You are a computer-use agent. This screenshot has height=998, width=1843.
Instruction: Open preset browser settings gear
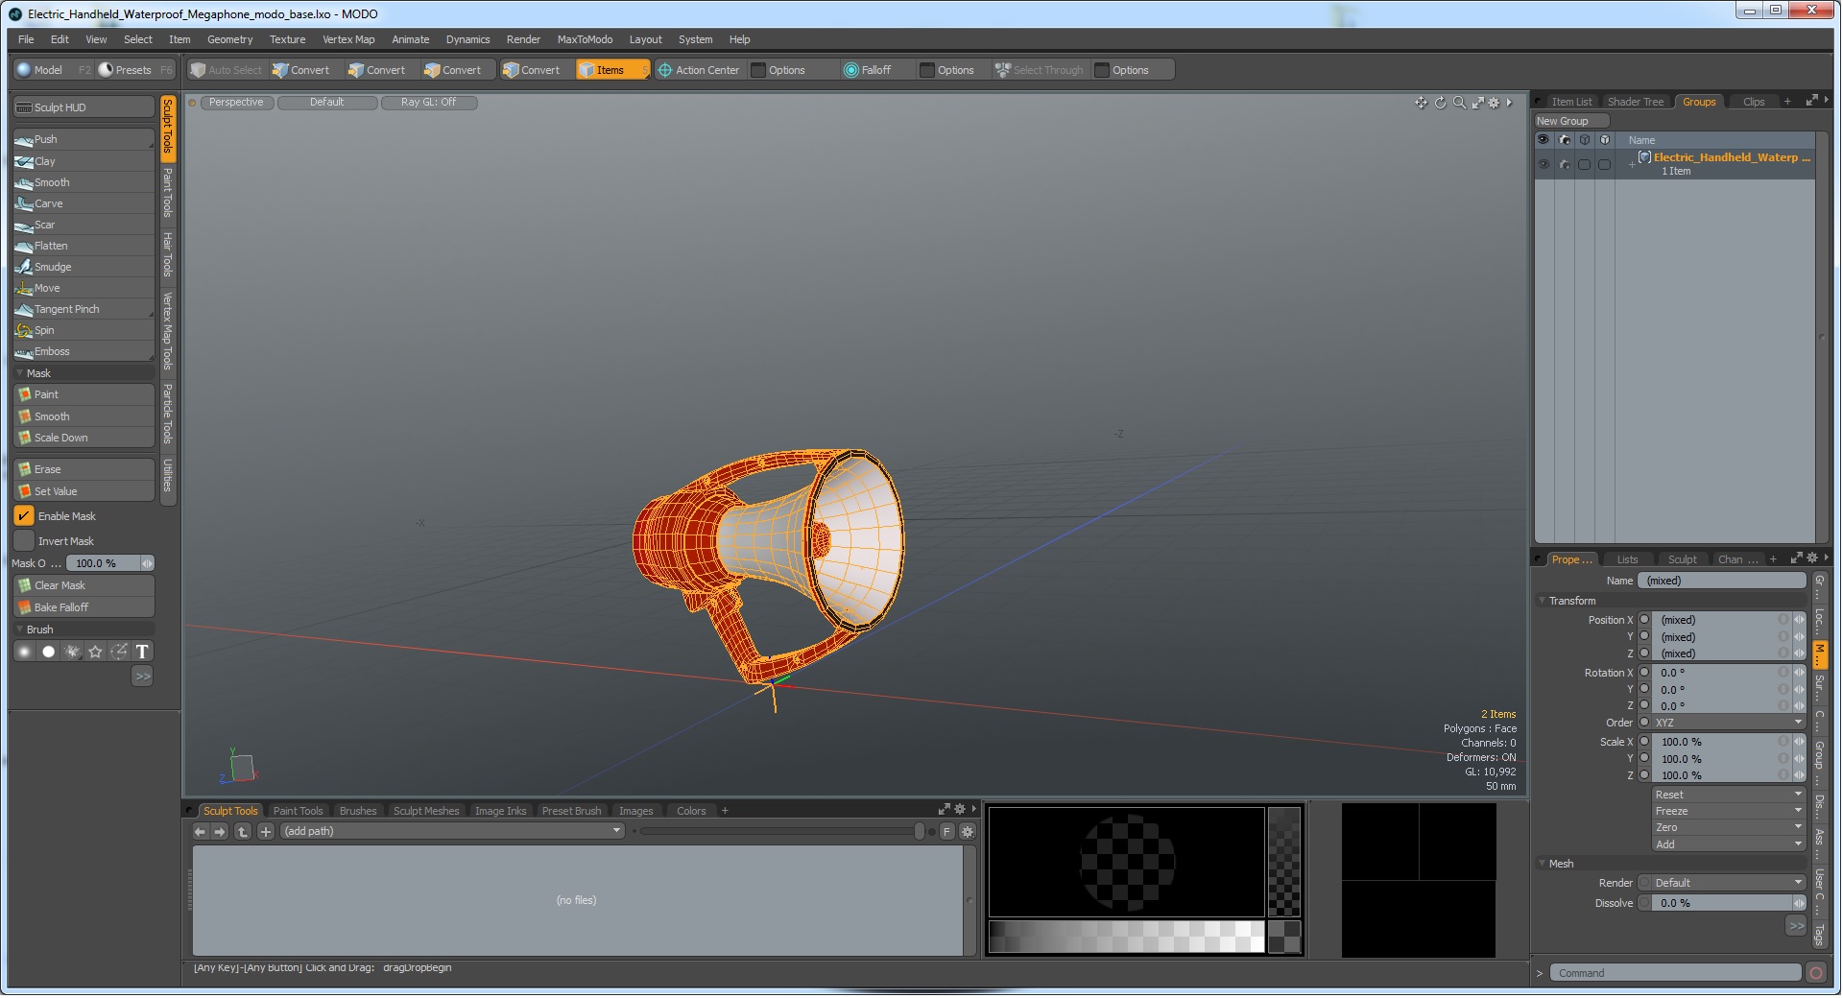pyautogui.click(x=968, y=832)
